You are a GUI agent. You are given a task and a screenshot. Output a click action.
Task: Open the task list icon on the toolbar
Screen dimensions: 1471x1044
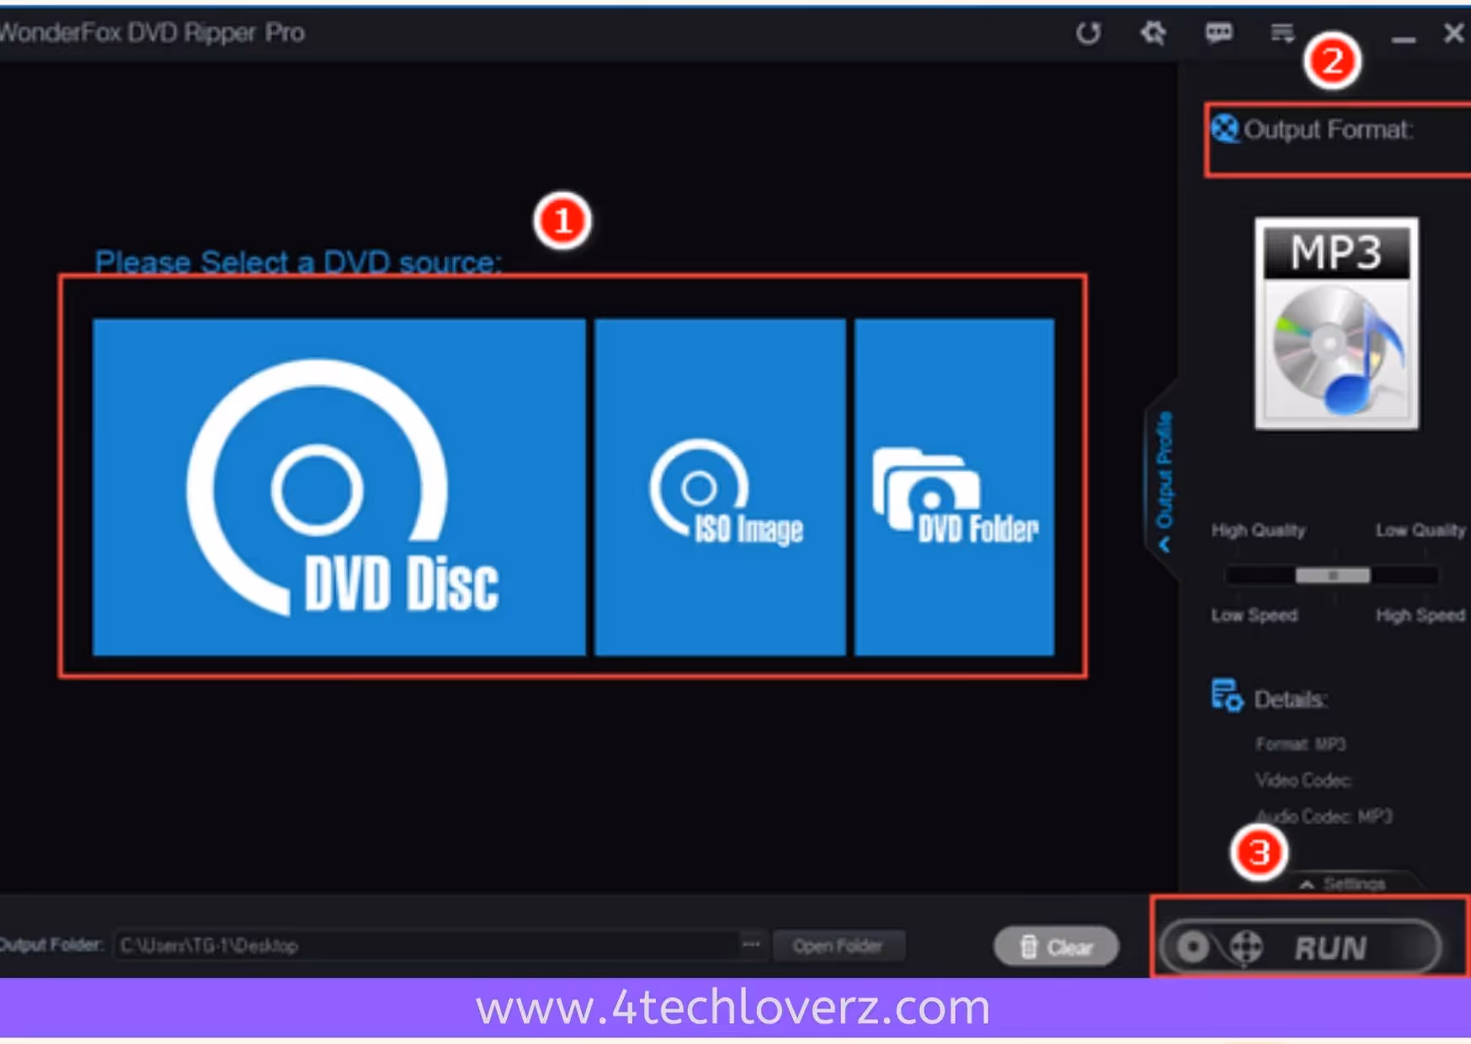pos(1281,34)
